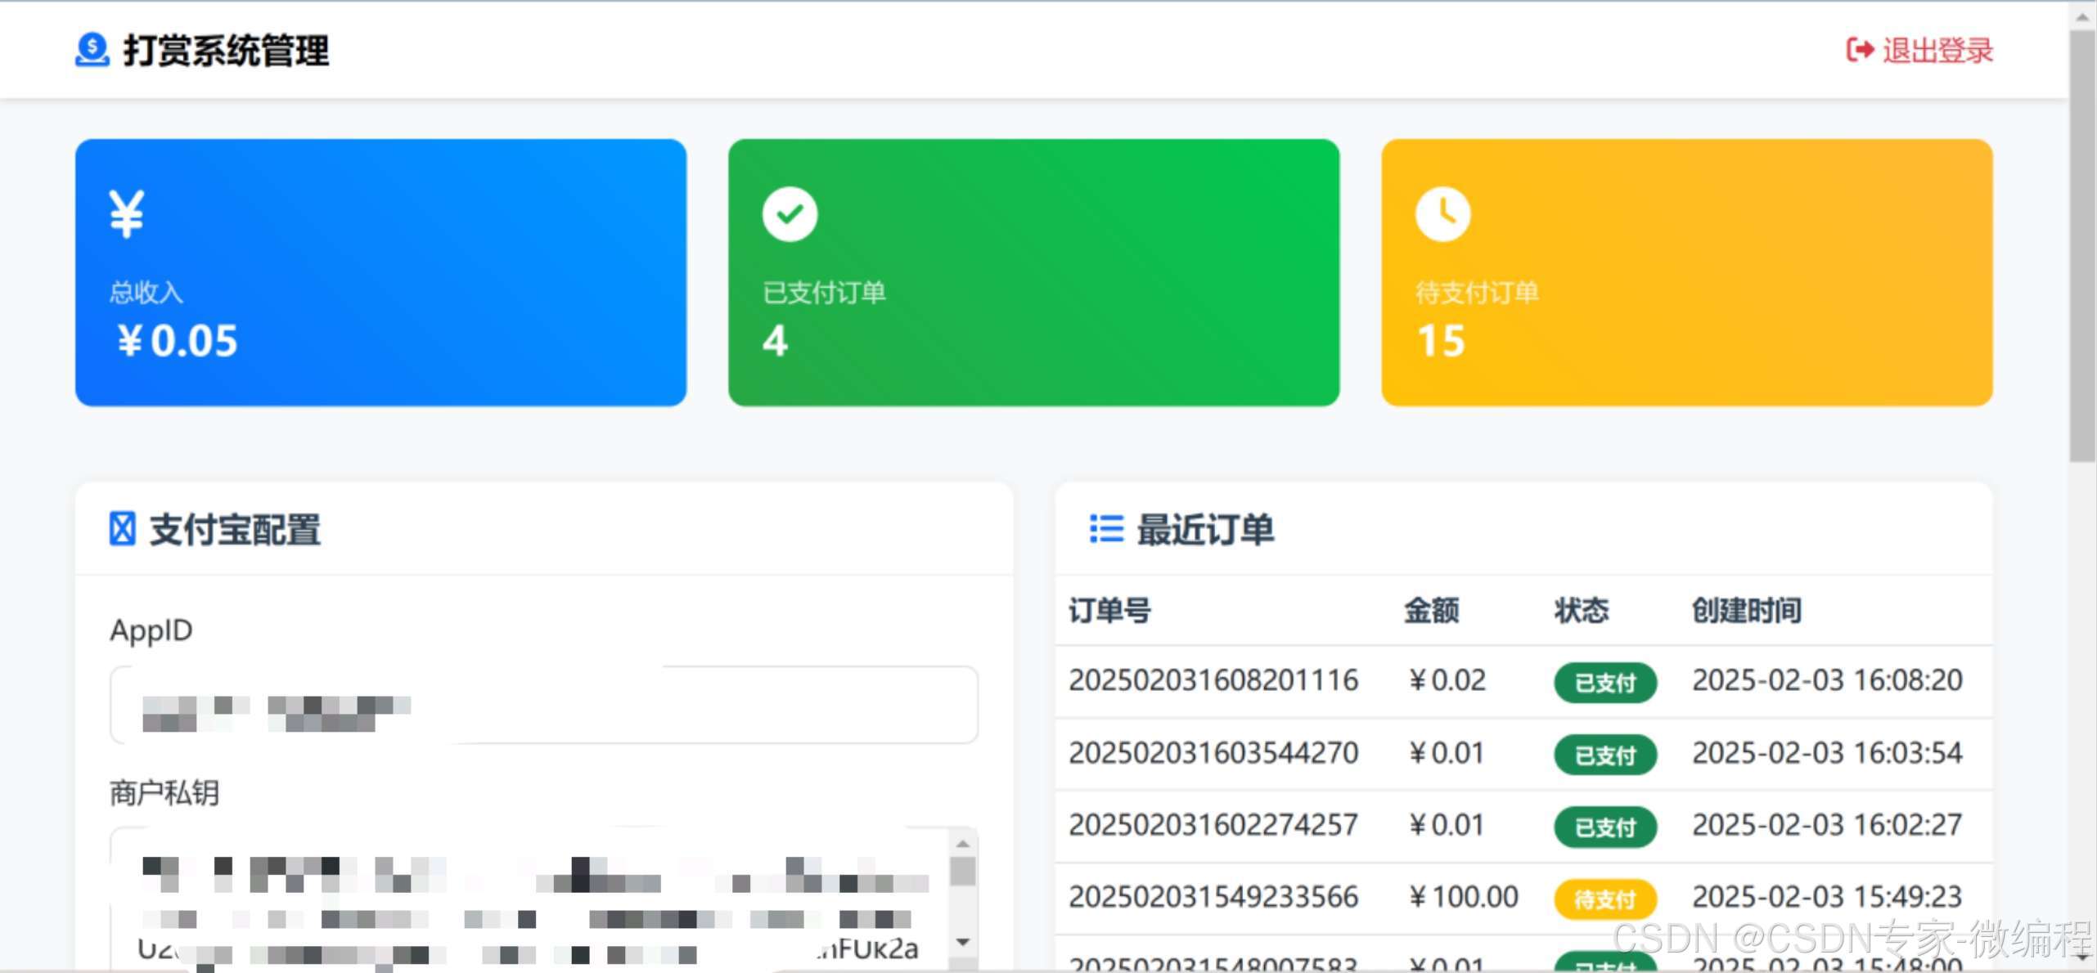Click the clock icon on the 待支付订单 card
Viewport: 2097px width, 973px height.
pyautogui.click(x=1442, y=213)
